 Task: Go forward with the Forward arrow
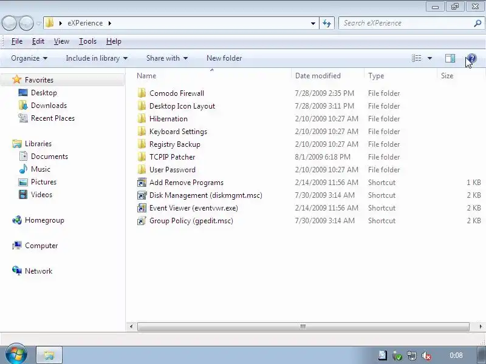point(26,23)
